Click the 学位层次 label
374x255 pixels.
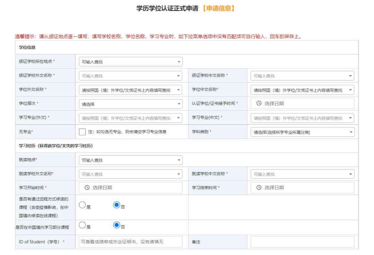(27, 103)
